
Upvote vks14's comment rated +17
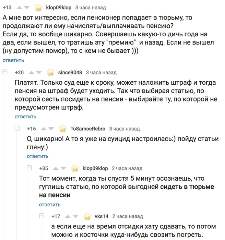point(68,216)
